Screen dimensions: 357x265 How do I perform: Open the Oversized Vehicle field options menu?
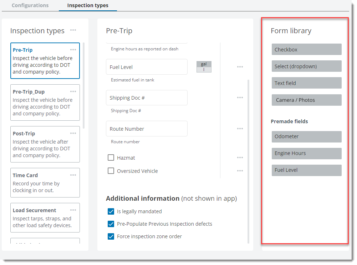(x=240, y=171)
